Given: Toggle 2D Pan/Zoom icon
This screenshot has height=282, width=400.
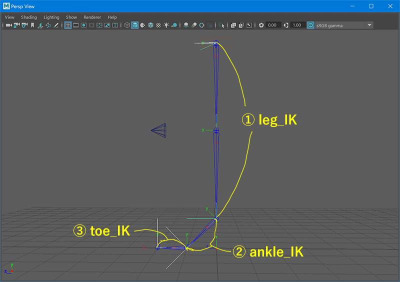Looking at the screenshot, I should pyautogui.click(x=48, y=25).
